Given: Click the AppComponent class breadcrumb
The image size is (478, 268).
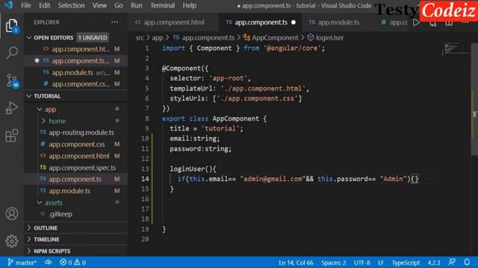Looking at the screenshot, I should pyautogui.click(x=271, y=38).
